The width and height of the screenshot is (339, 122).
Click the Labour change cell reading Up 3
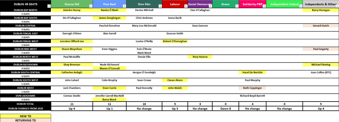coord(175,109)
